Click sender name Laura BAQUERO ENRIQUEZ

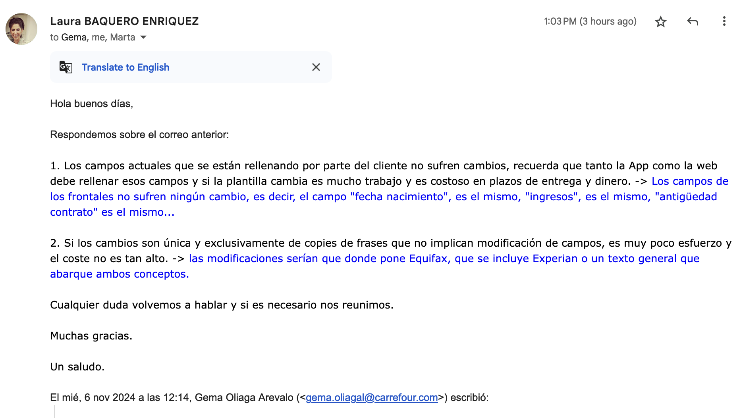[124, 21]
